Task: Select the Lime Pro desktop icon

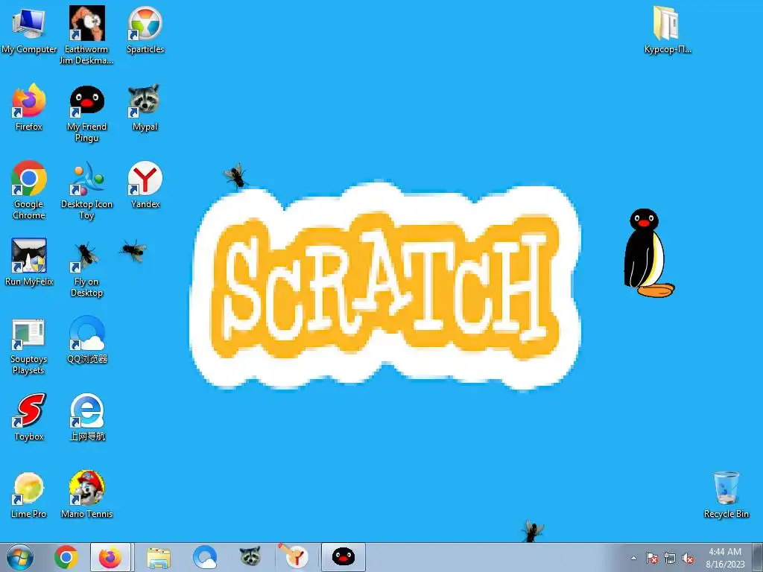Action: click(x=29, y=495)
